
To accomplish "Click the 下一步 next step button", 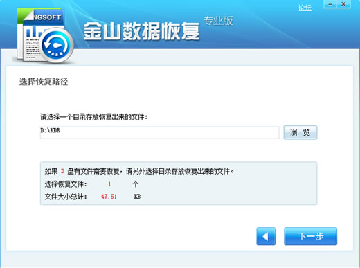I will point(310,236).
